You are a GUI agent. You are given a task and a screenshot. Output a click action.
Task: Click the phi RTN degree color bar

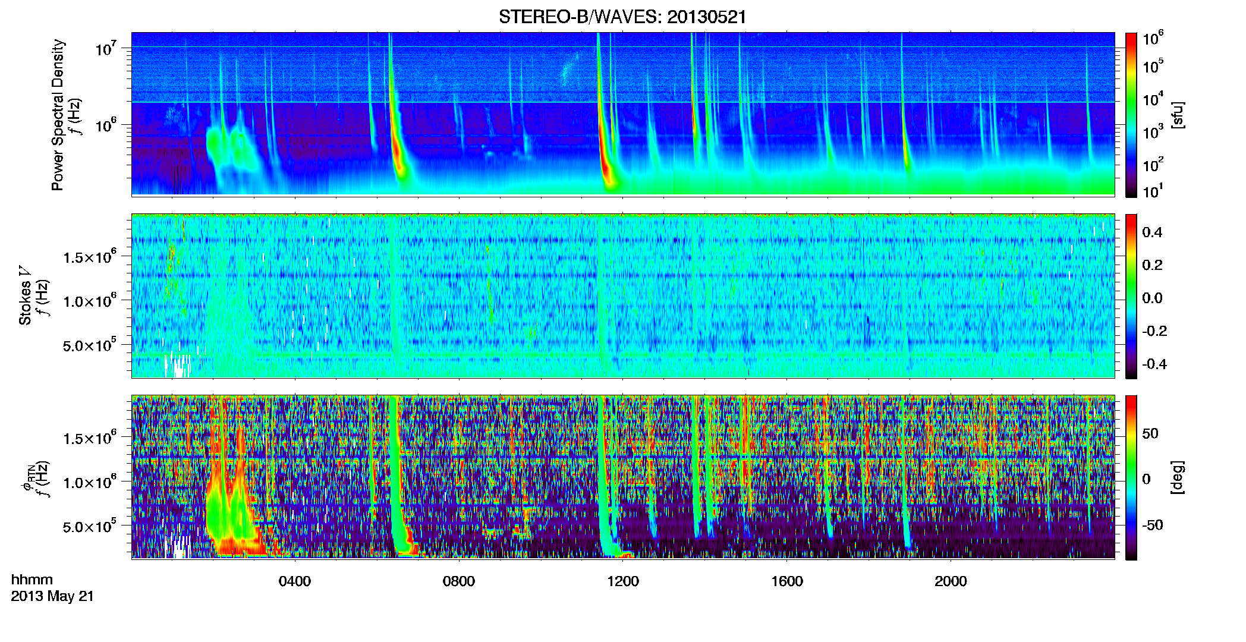[x=1131, y=477]
